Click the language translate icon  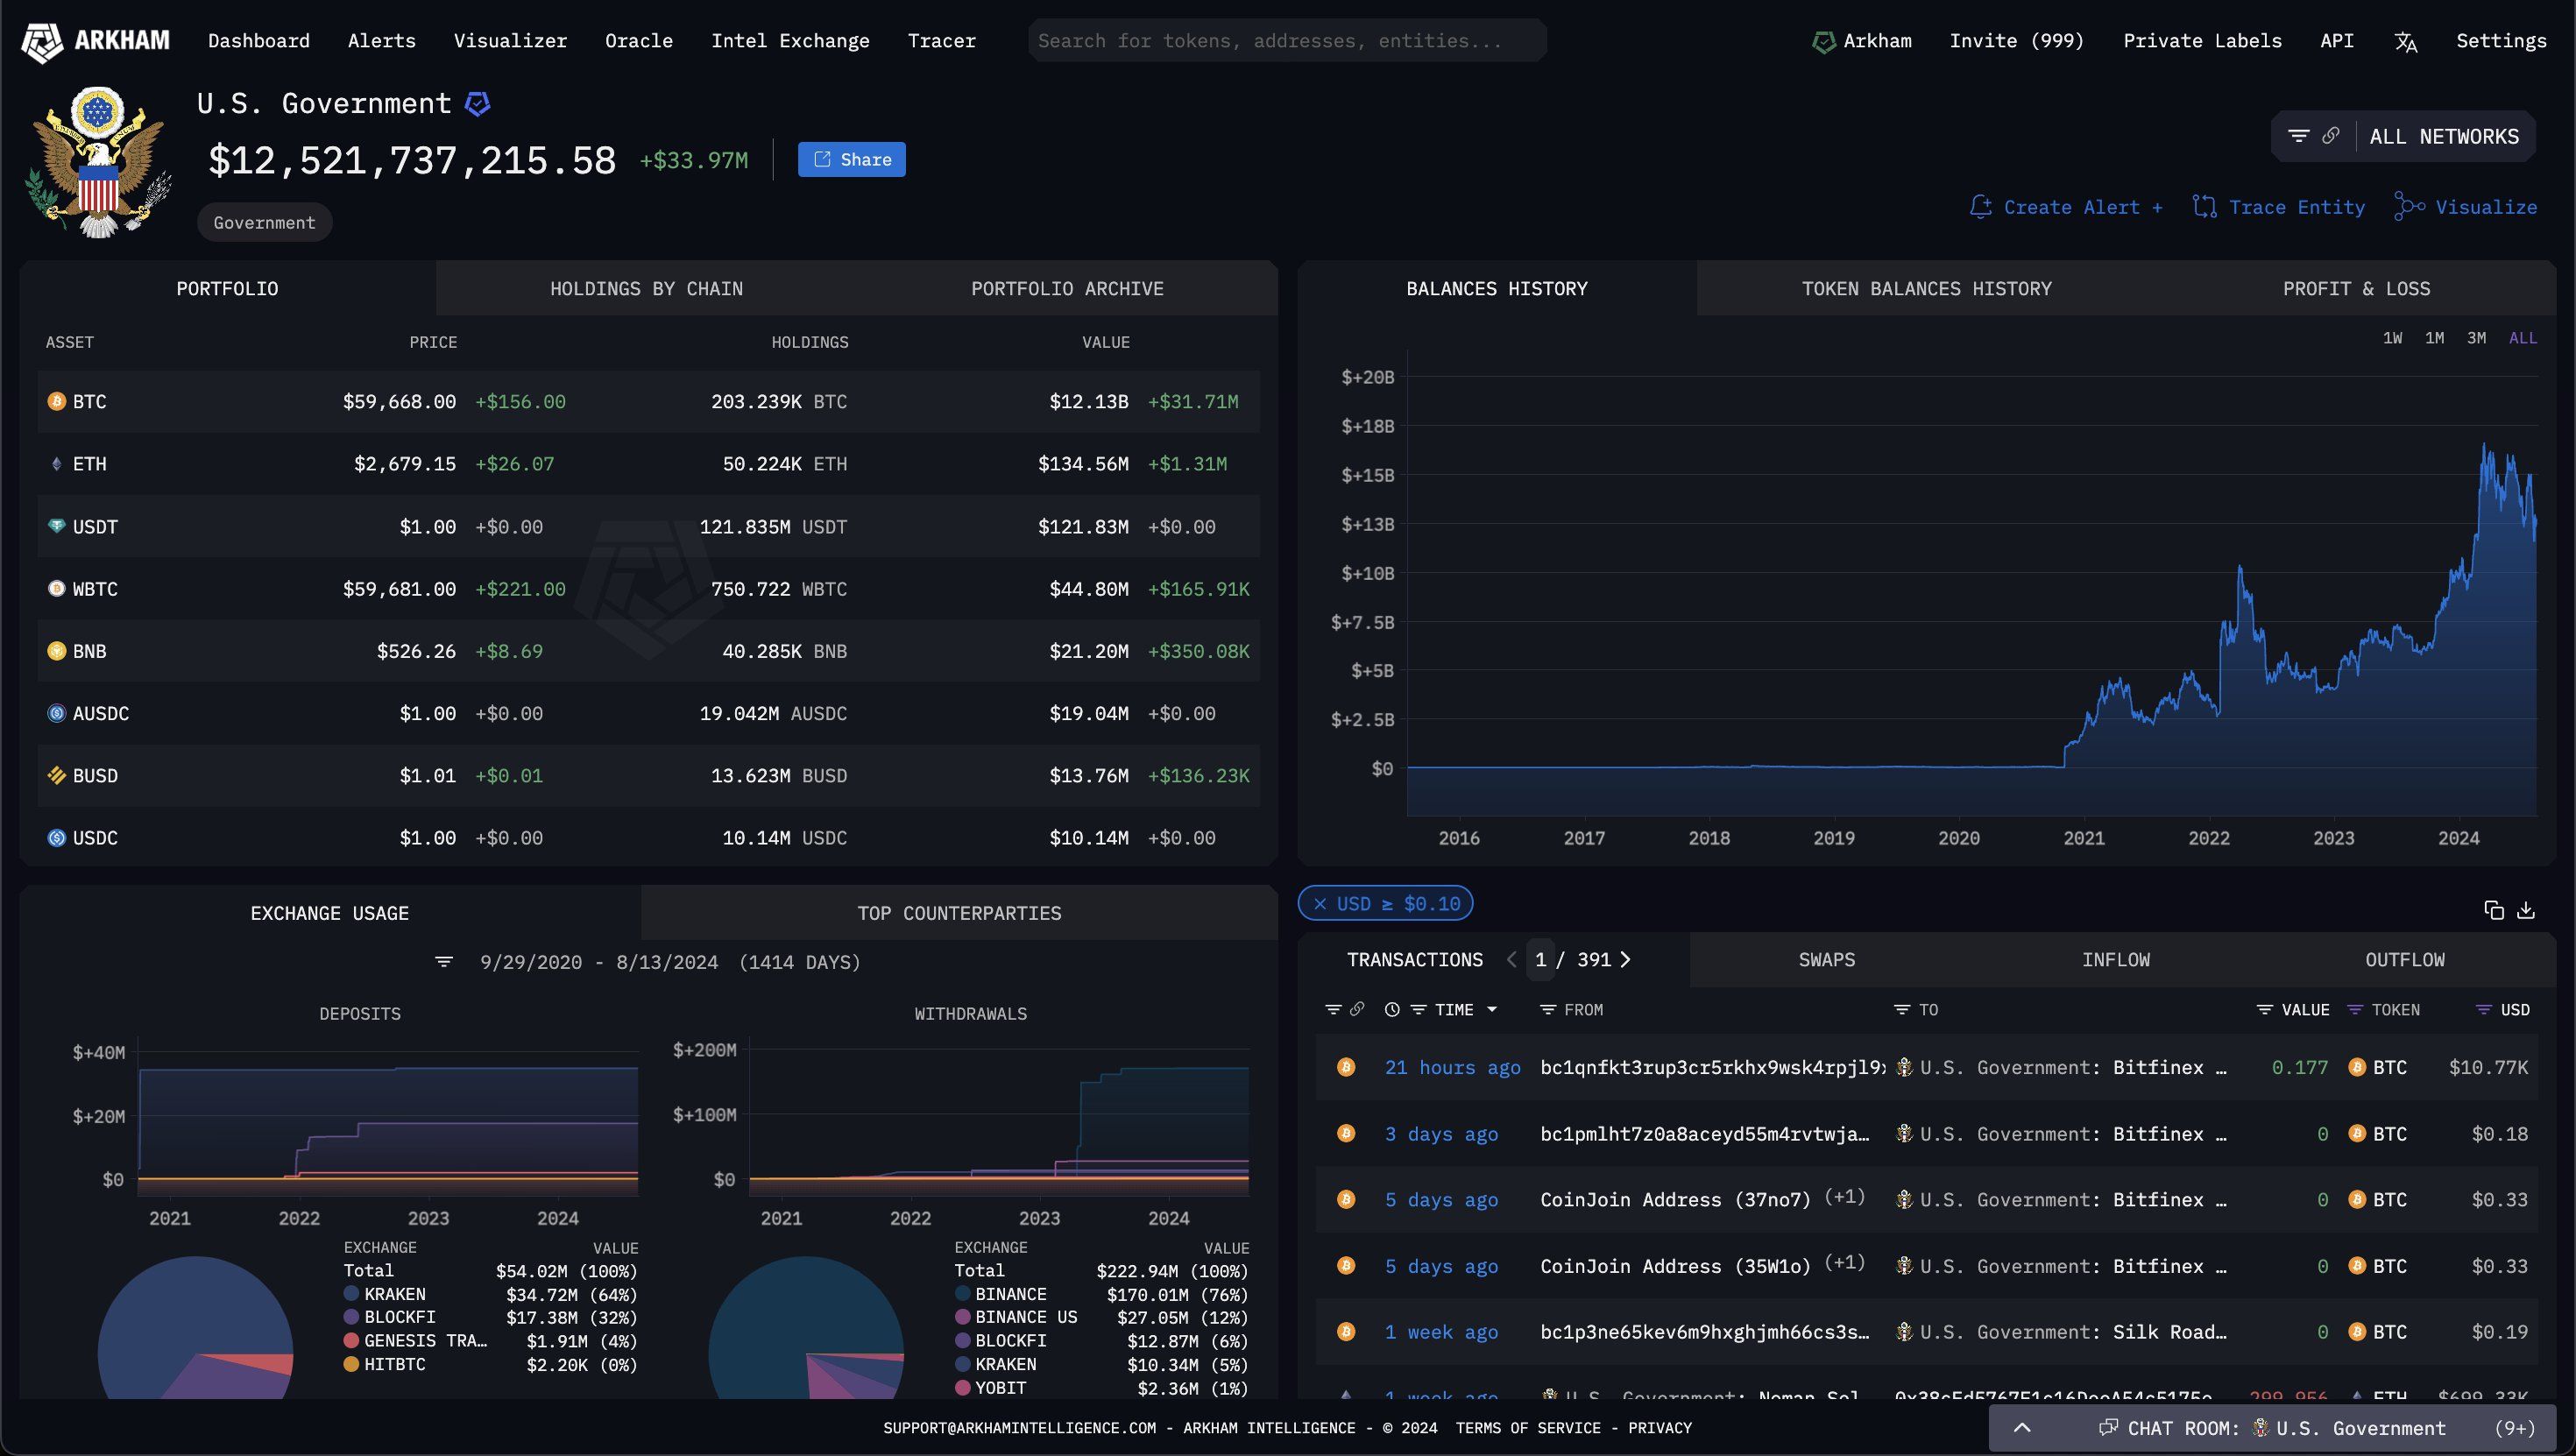(2406, 42)
